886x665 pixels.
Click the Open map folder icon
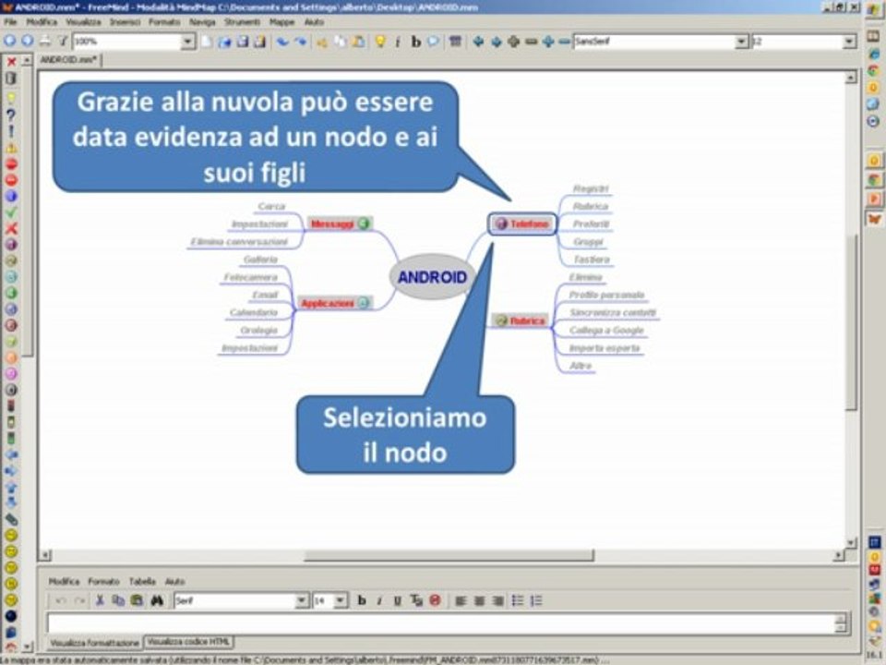[224, 42]
